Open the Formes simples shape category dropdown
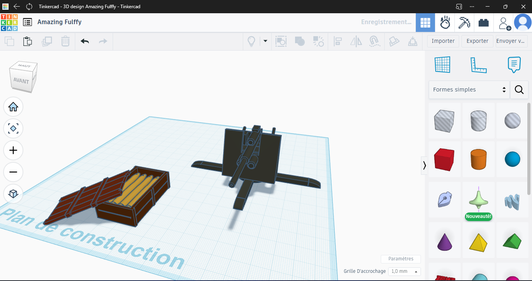 [469, 90]
